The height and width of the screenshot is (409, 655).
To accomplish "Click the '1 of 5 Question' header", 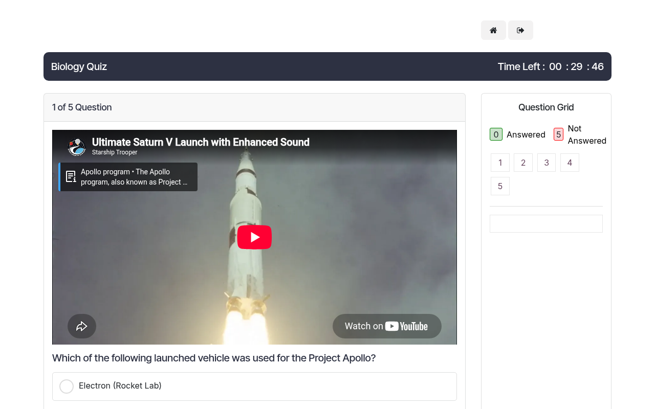I will click(82, 107).
